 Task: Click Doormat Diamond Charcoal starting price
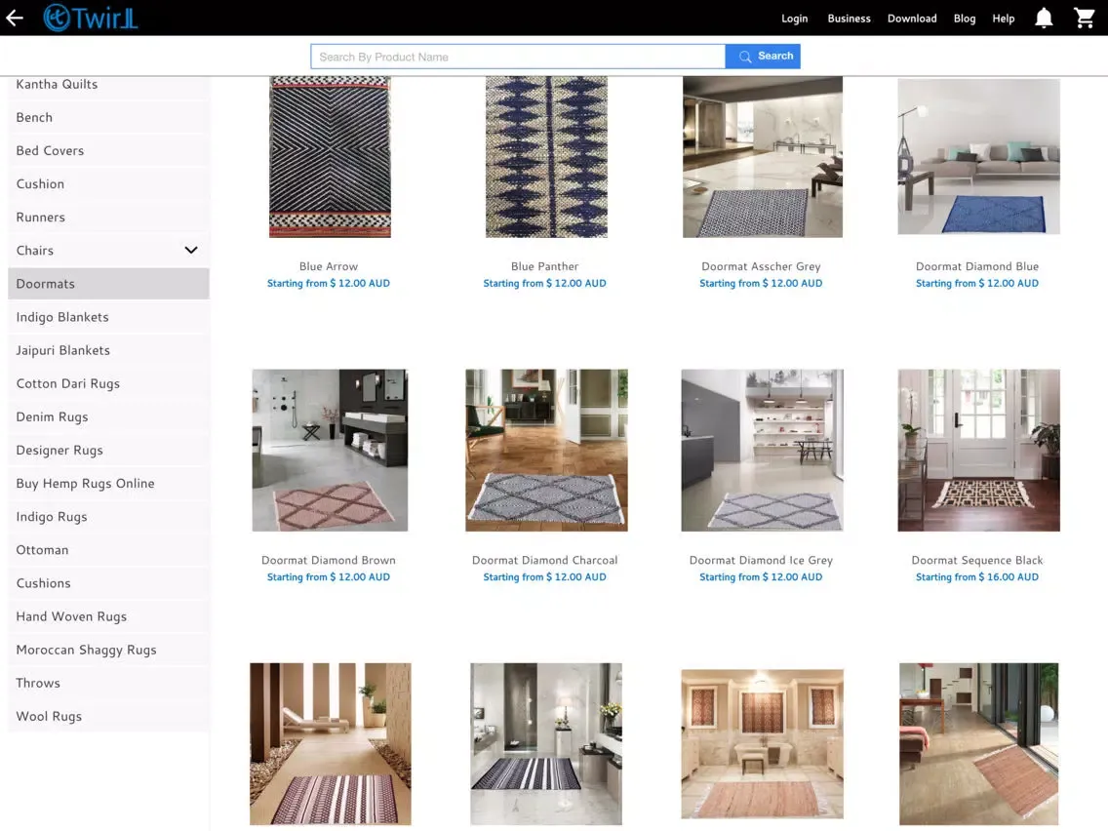[545, 577]
